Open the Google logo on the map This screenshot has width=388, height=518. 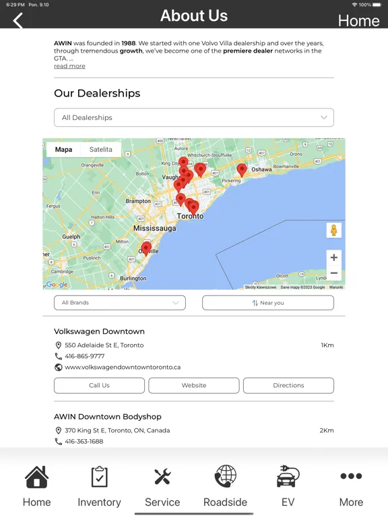(x=57, y=284)
